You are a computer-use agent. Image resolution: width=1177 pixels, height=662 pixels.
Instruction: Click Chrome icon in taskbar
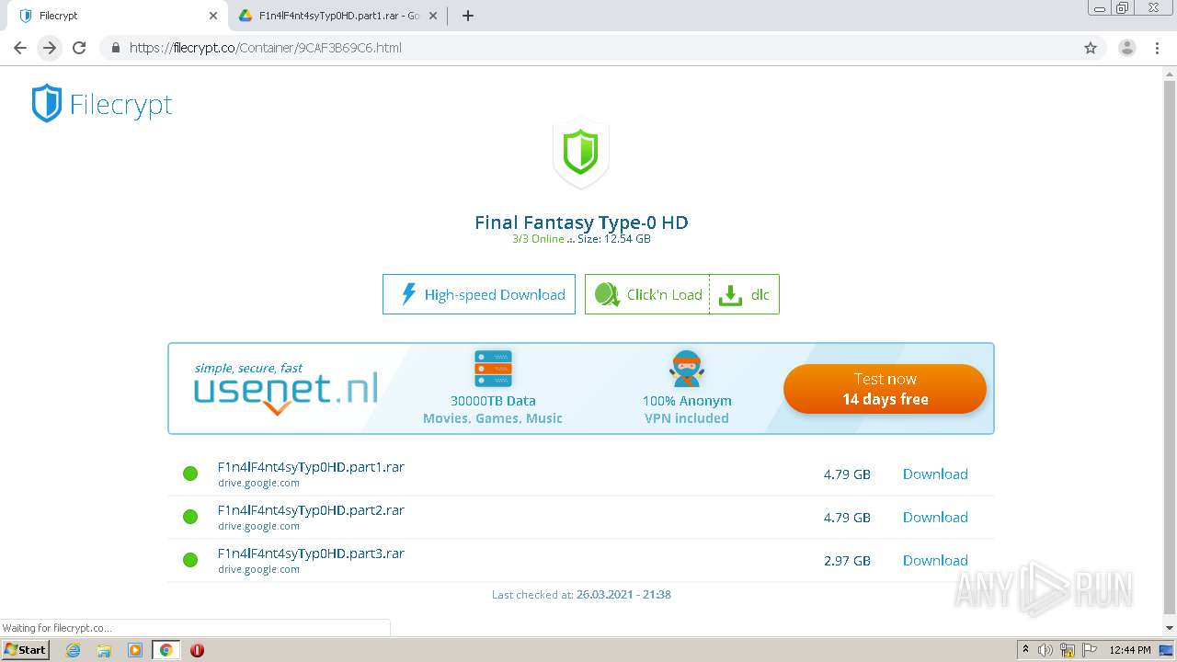click(166, 650)
